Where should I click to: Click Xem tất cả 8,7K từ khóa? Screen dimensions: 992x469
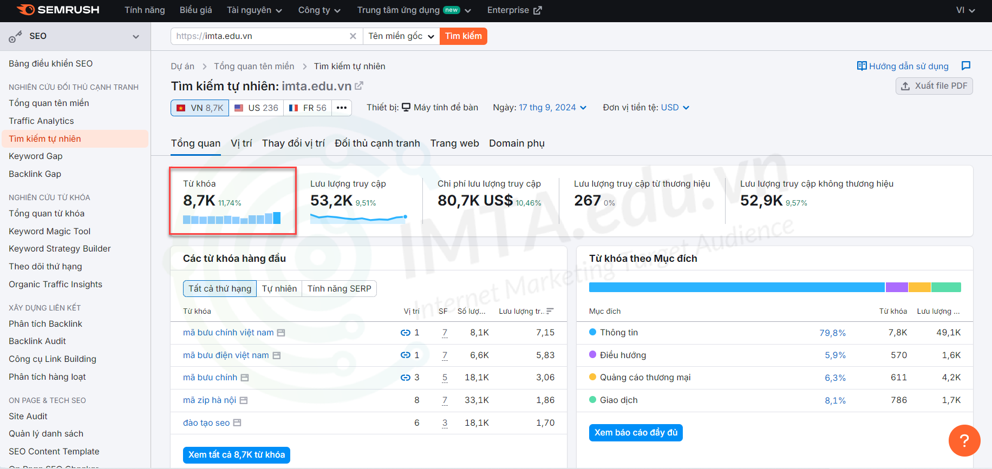pyautogui.click(x=237, y=455)
